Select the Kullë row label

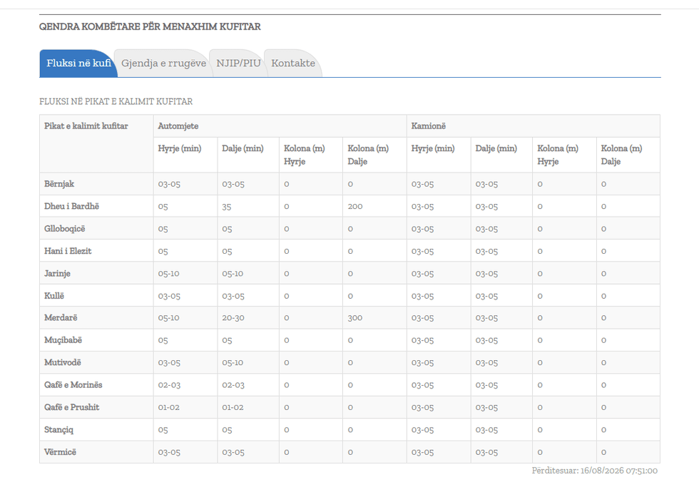(54, 296)
